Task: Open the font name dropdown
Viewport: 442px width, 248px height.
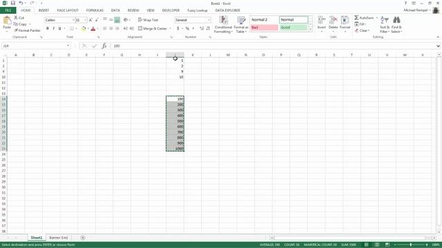Action: 73,20
